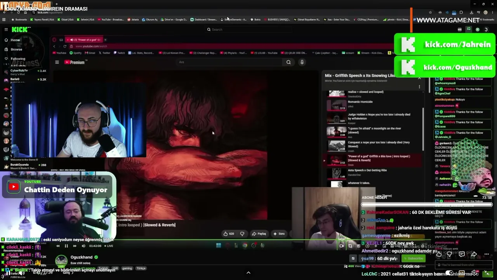Open the browser extensions puzzle icon

tap(461, 12)
